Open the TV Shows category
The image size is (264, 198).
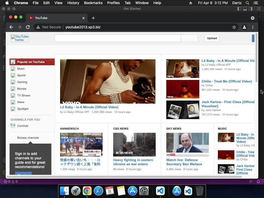tap(23, 95)
